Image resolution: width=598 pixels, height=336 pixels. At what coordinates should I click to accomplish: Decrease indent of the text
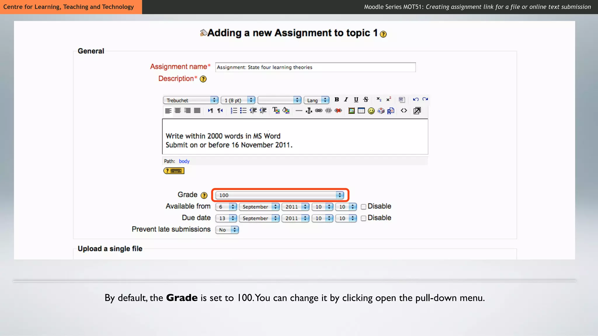(253, 111)
